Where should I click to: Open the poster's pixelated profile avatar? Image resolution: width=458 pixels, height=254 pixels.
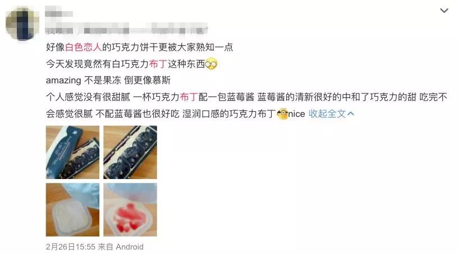click(22, 23)
